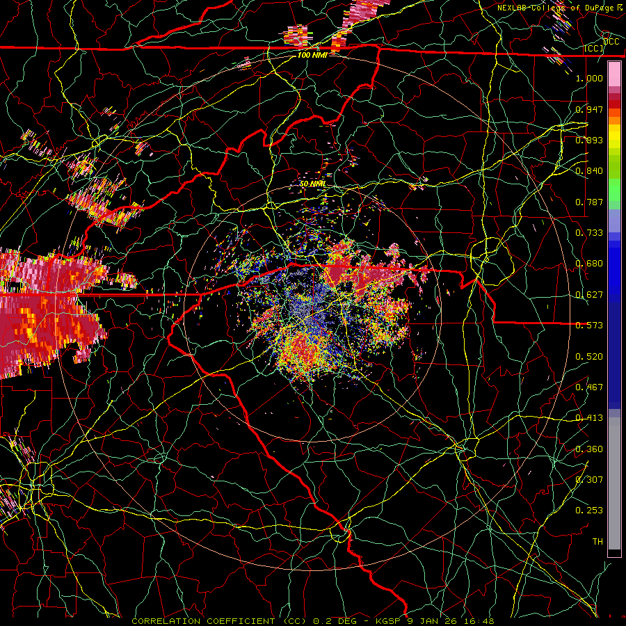This screenshot has width=626, height=626.
Task: Click the 100 NMI range ring label
Action: (312, 55)
